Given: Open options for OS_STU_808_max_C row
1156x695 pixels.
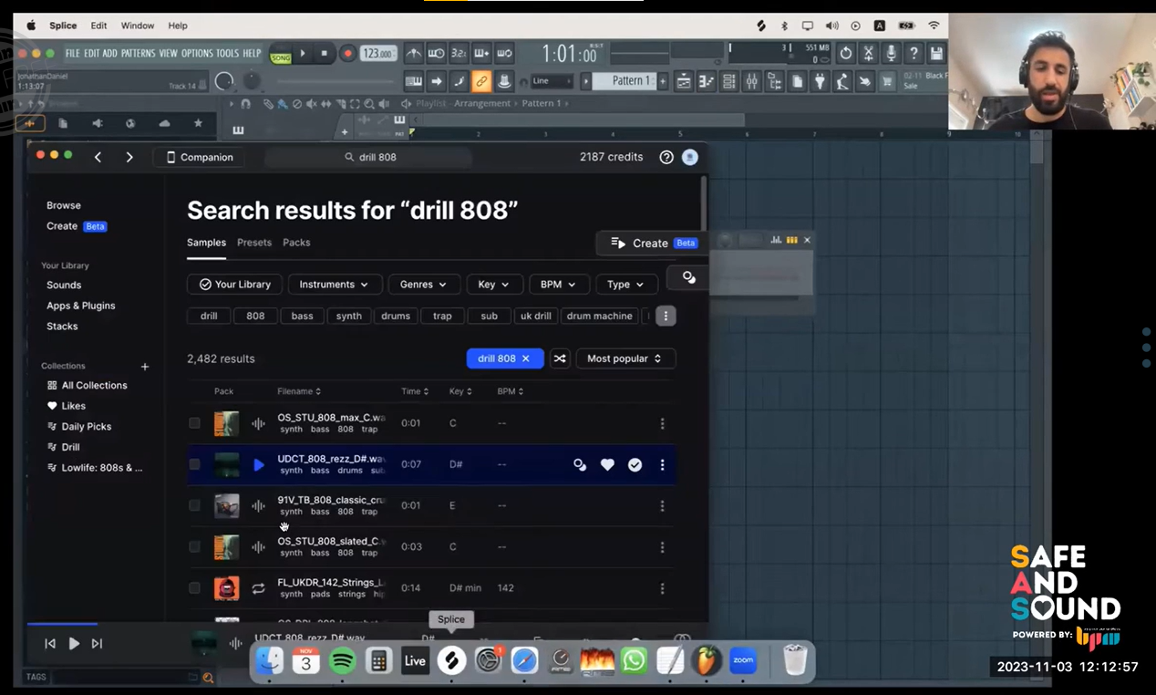Looking at the screenshot, I should tap(662, 423).
